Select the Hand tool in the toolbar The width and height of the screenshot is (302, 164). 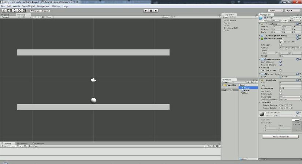[x=4, y=11]
